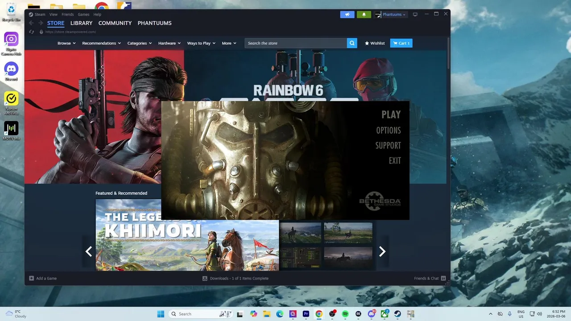Open Discord from the taskbar
The width and height of the screenshot is (571, 321).
[x=371, y=314]
